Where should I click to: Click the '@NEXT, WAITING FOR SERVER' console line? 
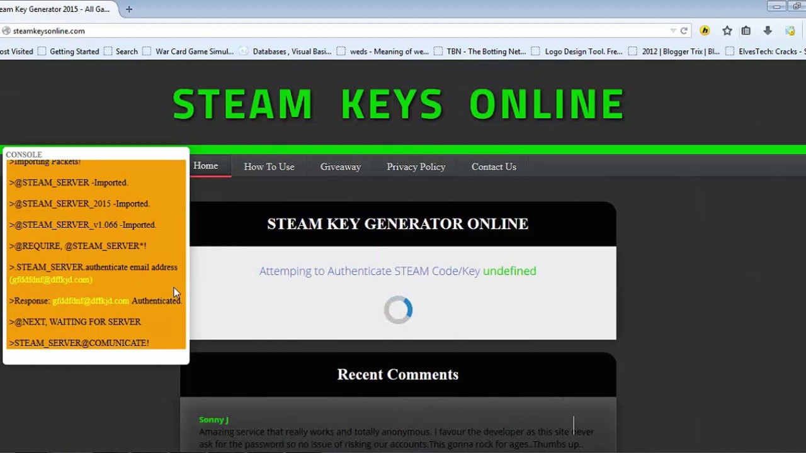[75, 322]
